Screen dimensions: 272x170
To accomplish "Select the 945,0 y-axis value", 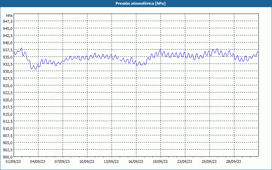I will (7, 28).
